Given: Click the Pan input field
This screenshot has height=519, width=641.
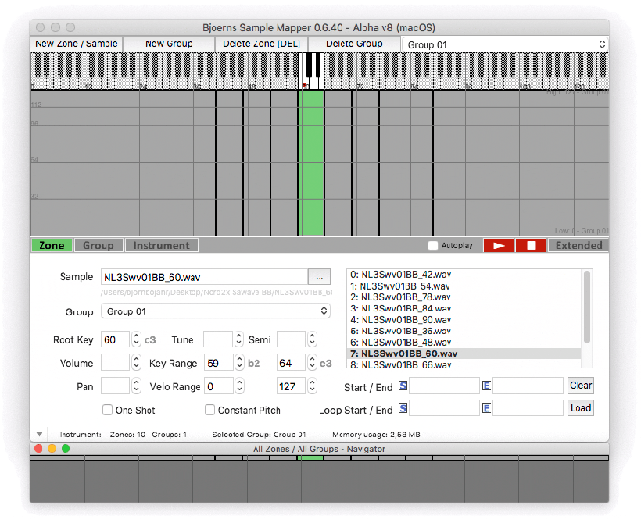Looking at the screenshot, I should pyautogui.click(x=115, y=386).
